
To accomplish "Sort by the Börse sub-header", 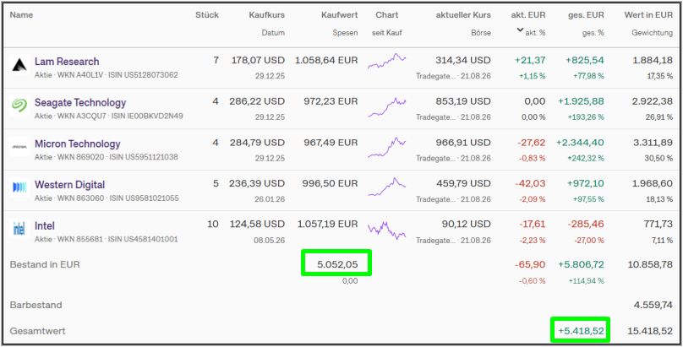I will 481,33.
